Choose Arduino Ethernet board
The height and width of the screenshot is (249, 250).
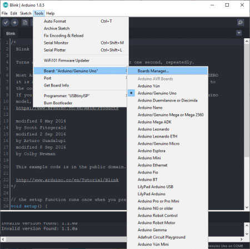pyautogui.click(x=168, y=165)
